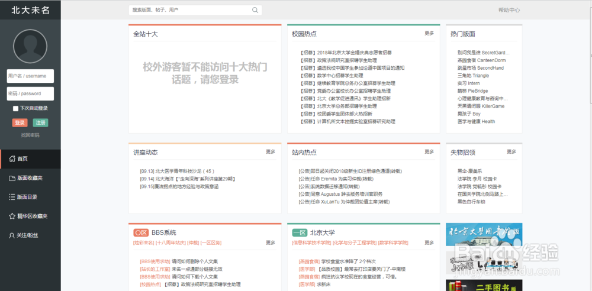Click the [仲裁] board link

coord(193,242)
